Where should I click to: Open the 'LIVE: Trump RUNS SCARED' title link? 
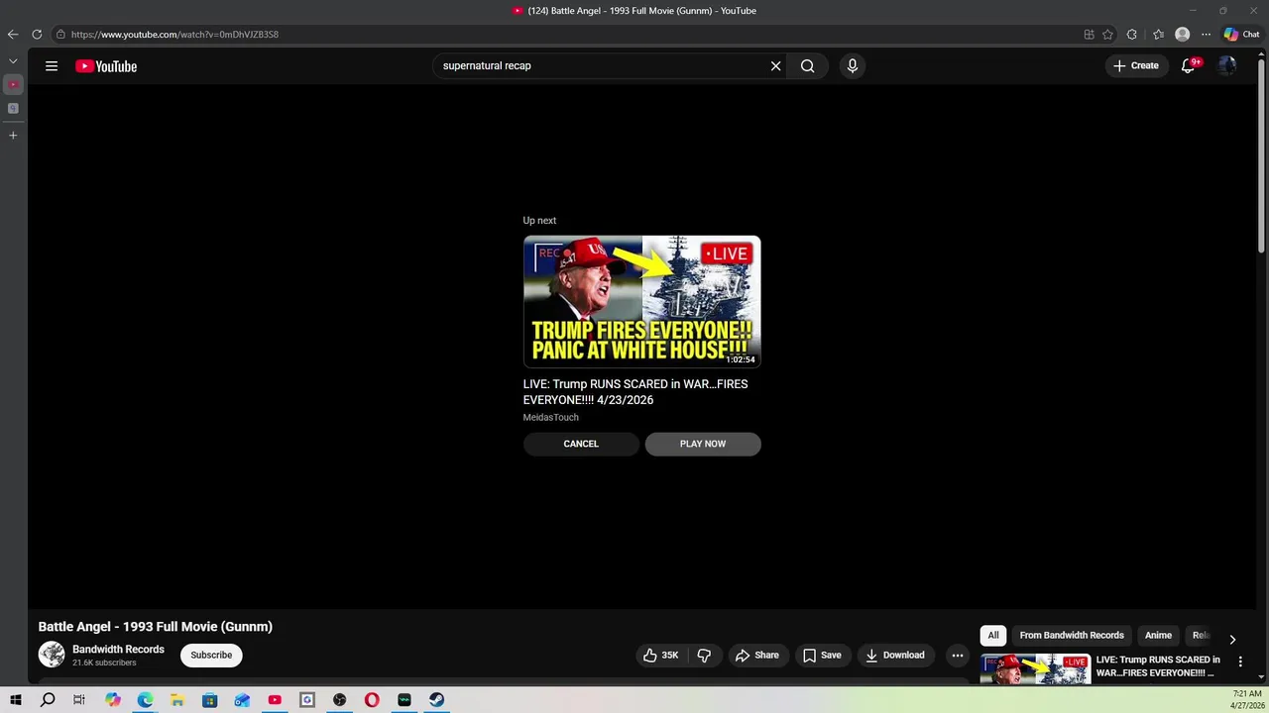(x=635, y=392)
